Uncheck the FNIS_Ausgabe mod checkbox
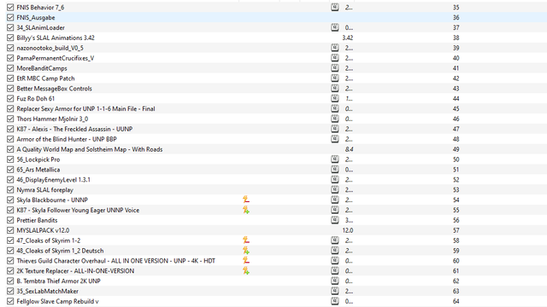 click(10, 17)
